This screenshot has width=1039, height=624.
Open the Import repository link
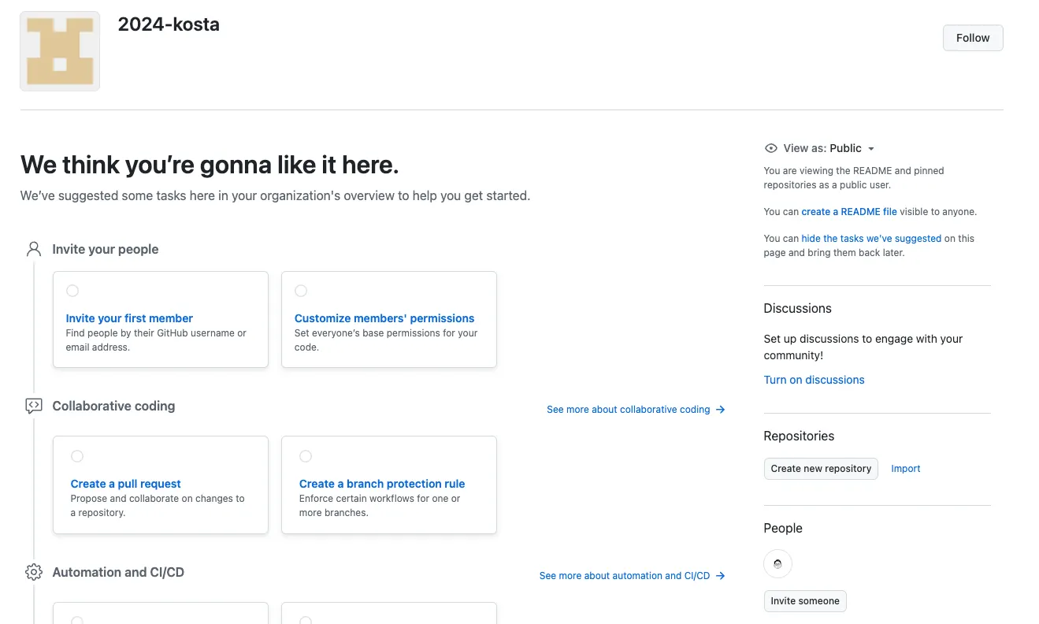click(x=906, y=468)
